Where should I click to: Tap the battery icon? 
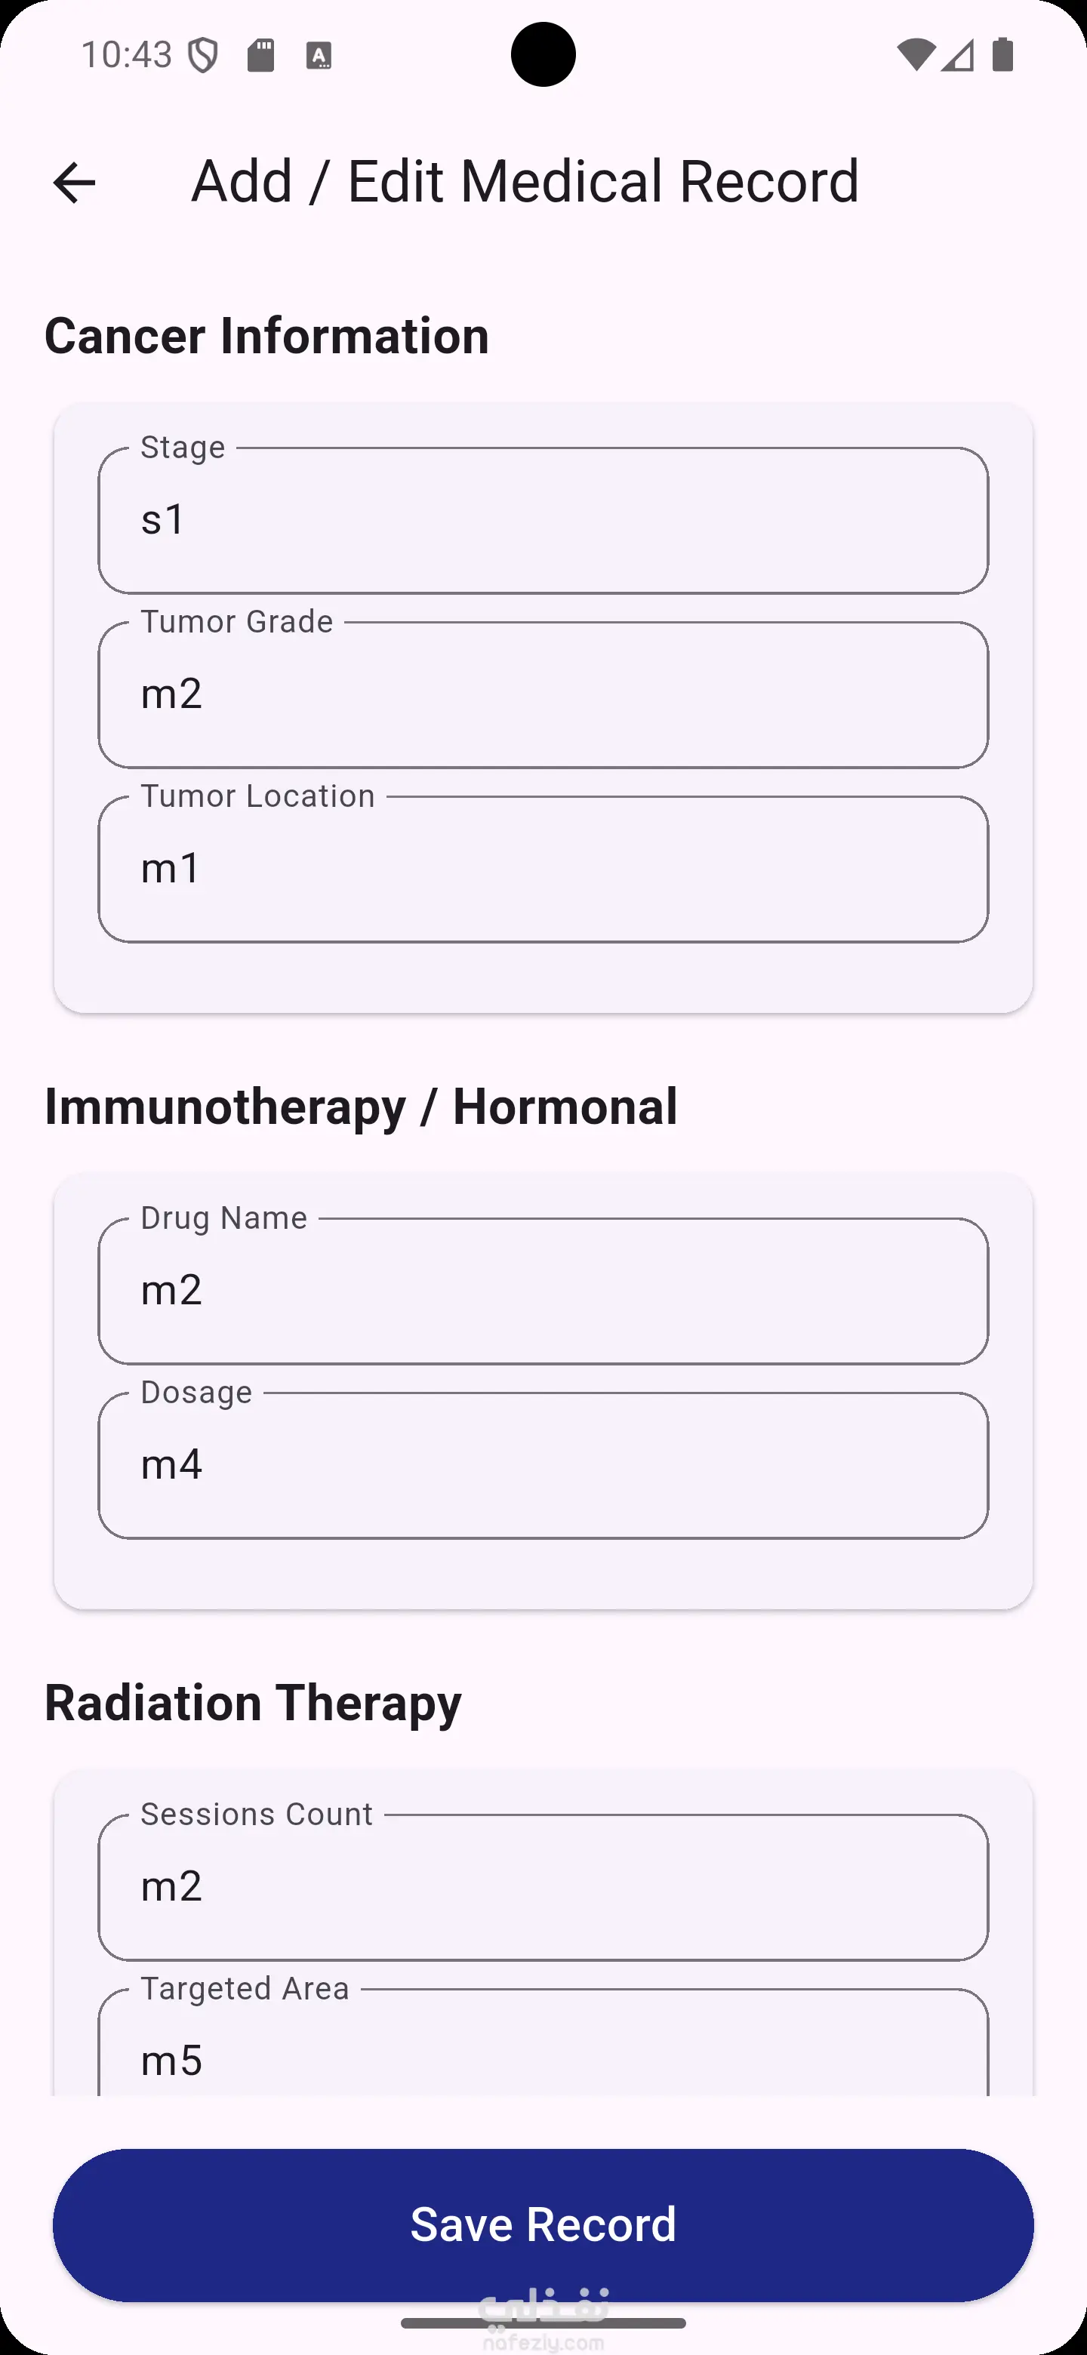pos(1003,55)
